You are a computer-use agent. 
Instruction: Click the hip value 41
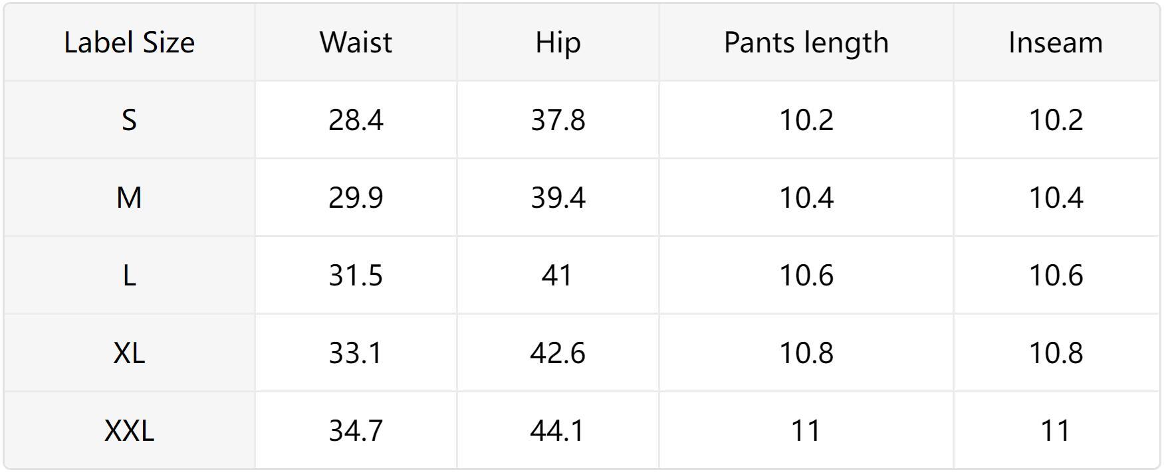[558, 275]
